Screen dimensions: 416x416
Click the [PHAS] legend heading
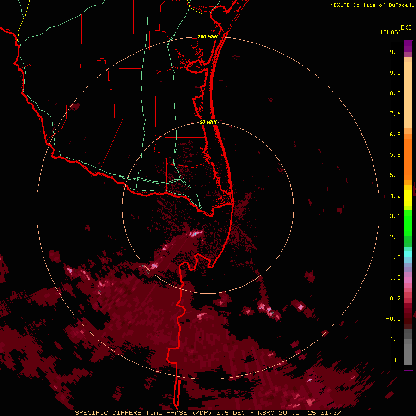tap(391, 32)
